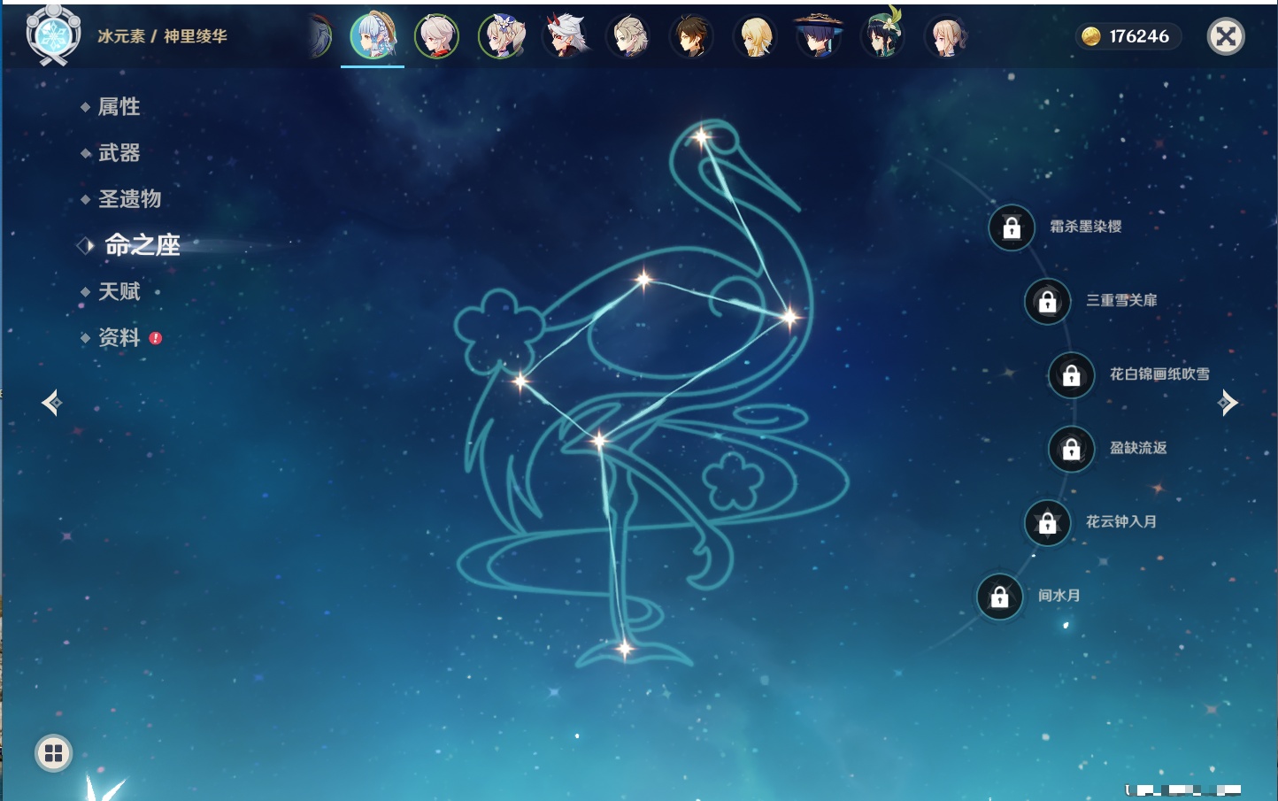The width and height of the screenshot is (1278, 801).
Task: Click the Cryo element emblem icon
Action: pyautogui.click(x=53, y=35)
